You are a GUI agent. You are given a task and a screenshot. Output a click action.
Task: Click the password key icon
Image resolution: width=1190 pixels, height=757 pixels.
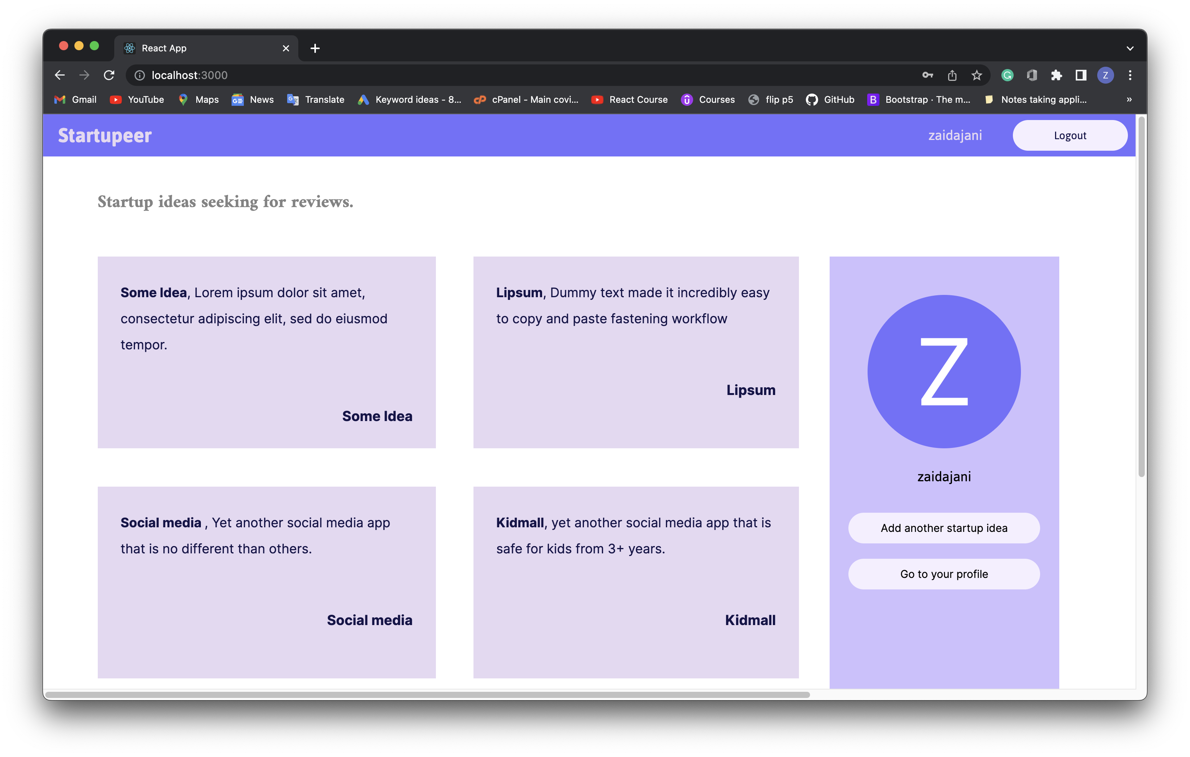(928, 75)
